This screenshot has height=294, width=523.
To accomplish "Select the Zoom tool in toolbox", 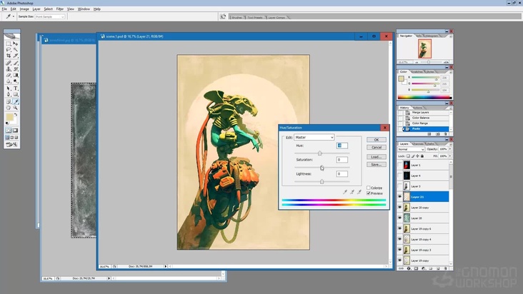I will tap(16, 108).
